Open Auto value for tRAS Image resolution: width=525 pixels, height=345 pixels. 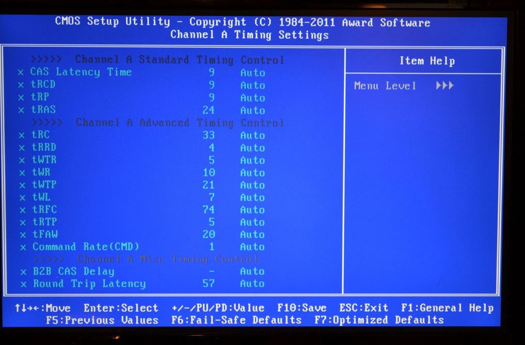[x=253, y=110]
